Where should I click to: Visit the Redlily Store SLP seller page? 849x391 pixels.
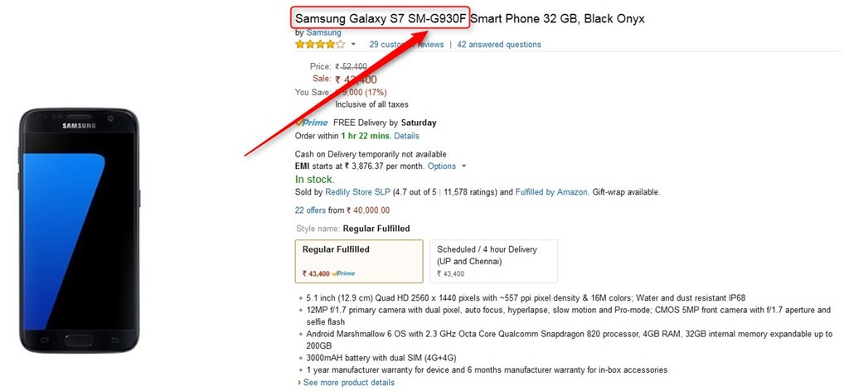pos(358,192)
